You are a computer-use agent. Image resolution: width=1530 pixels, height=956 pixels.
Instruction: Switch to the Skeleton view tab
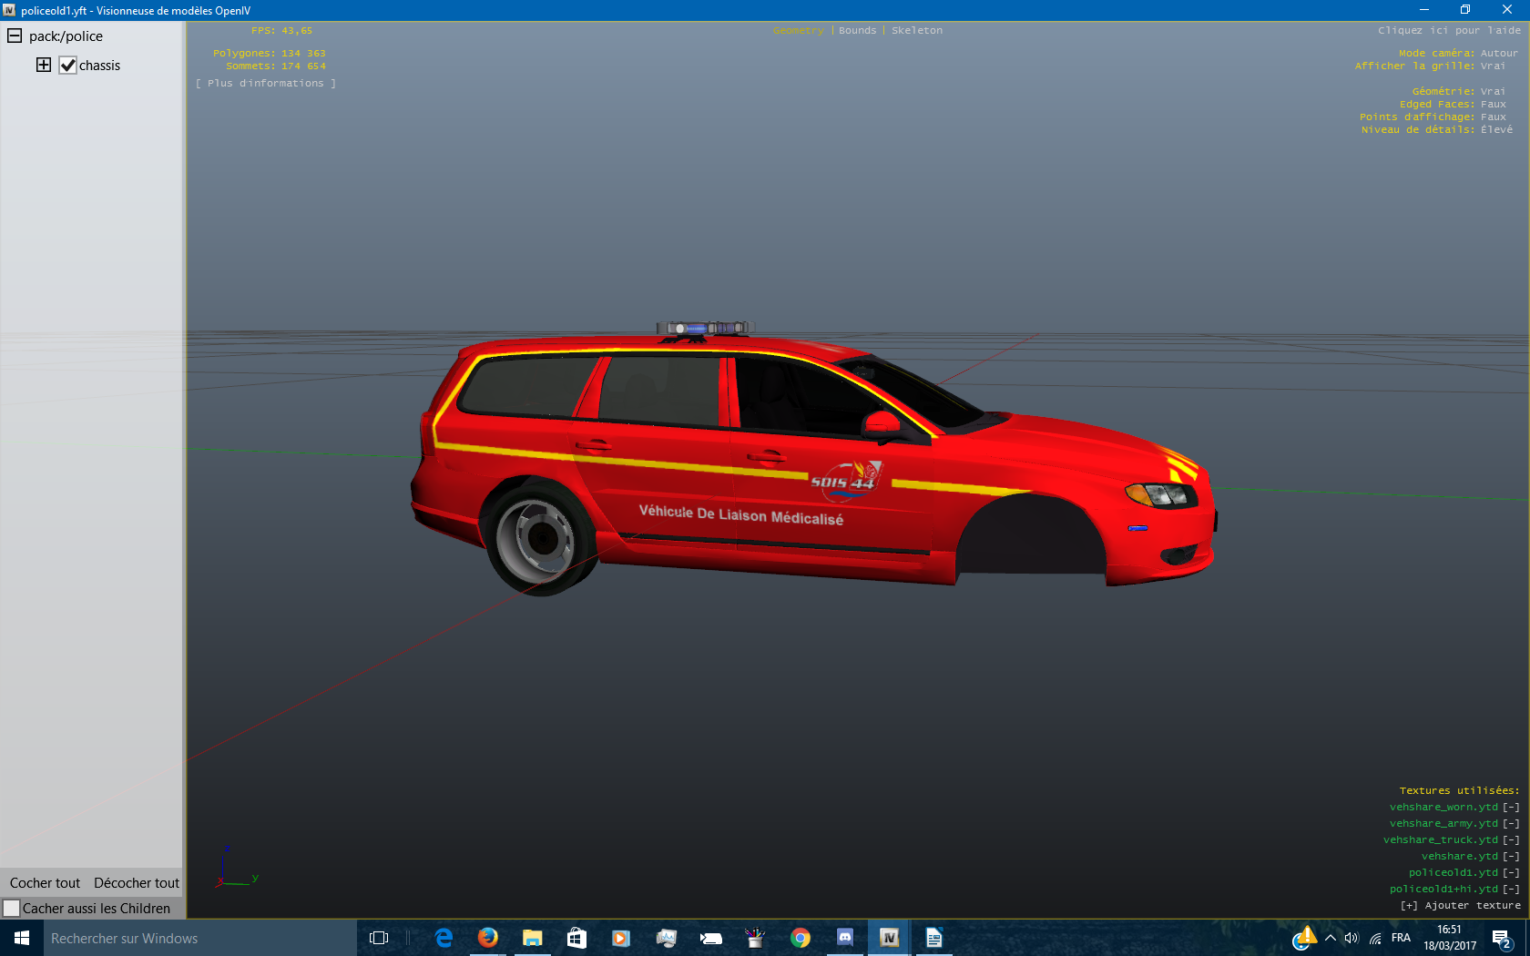tap(917, 31)
